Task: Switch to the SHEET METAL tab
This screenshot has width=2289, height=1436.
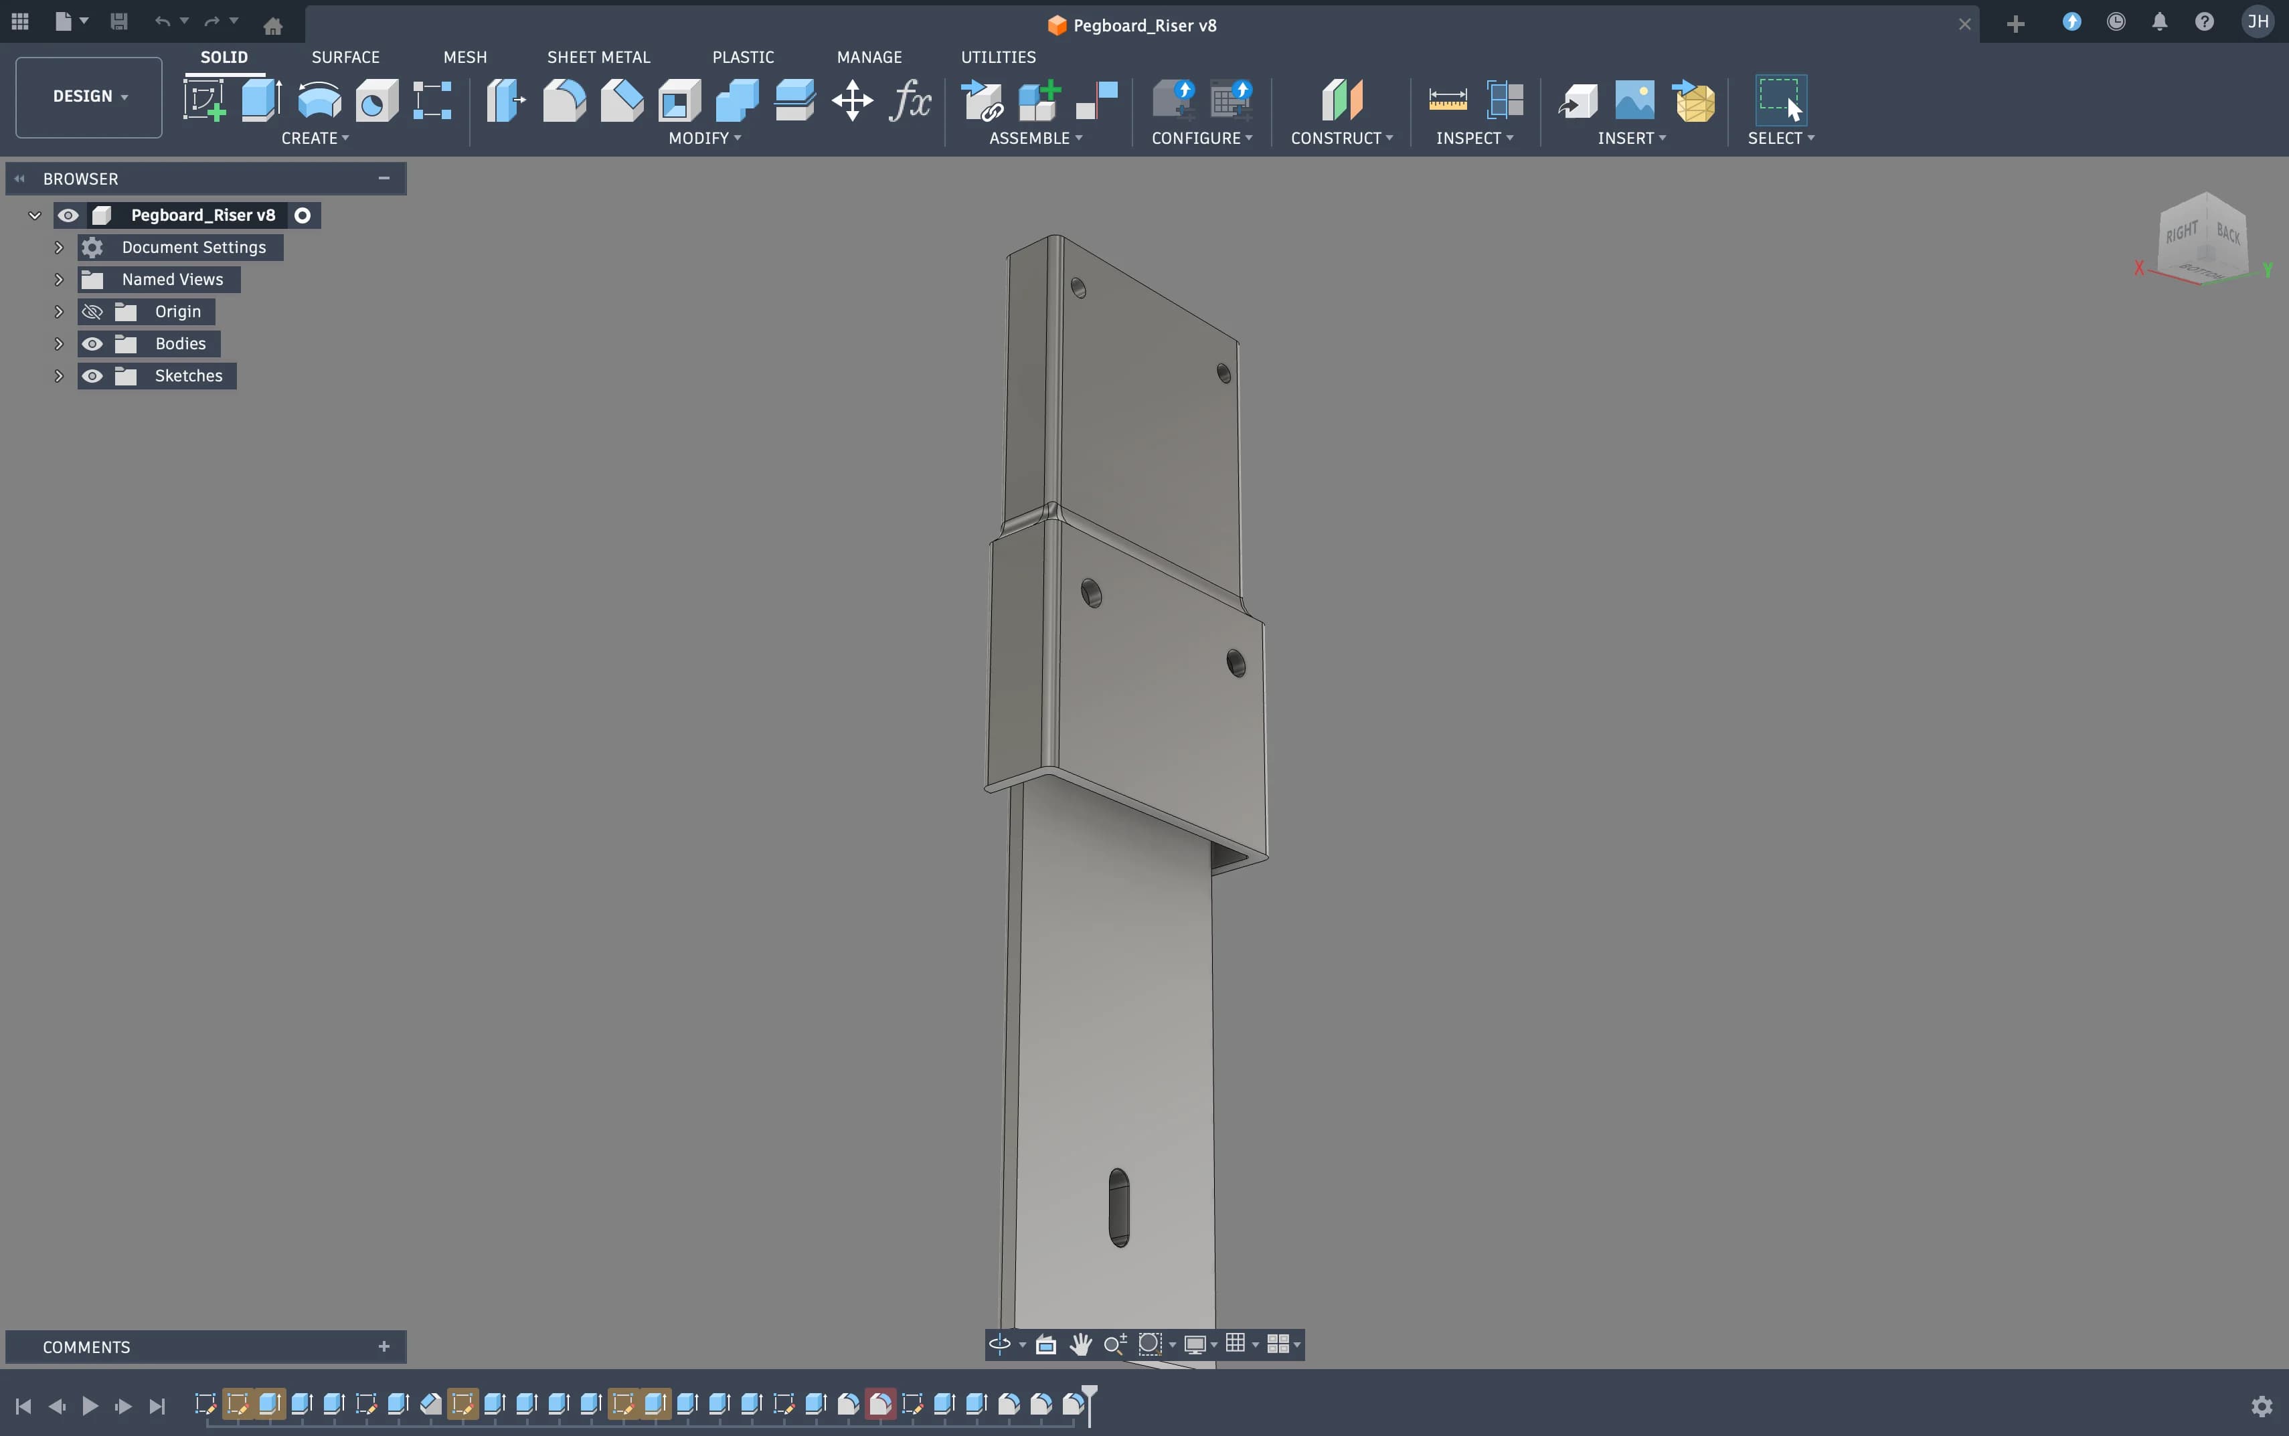Action: coord(598,56)
